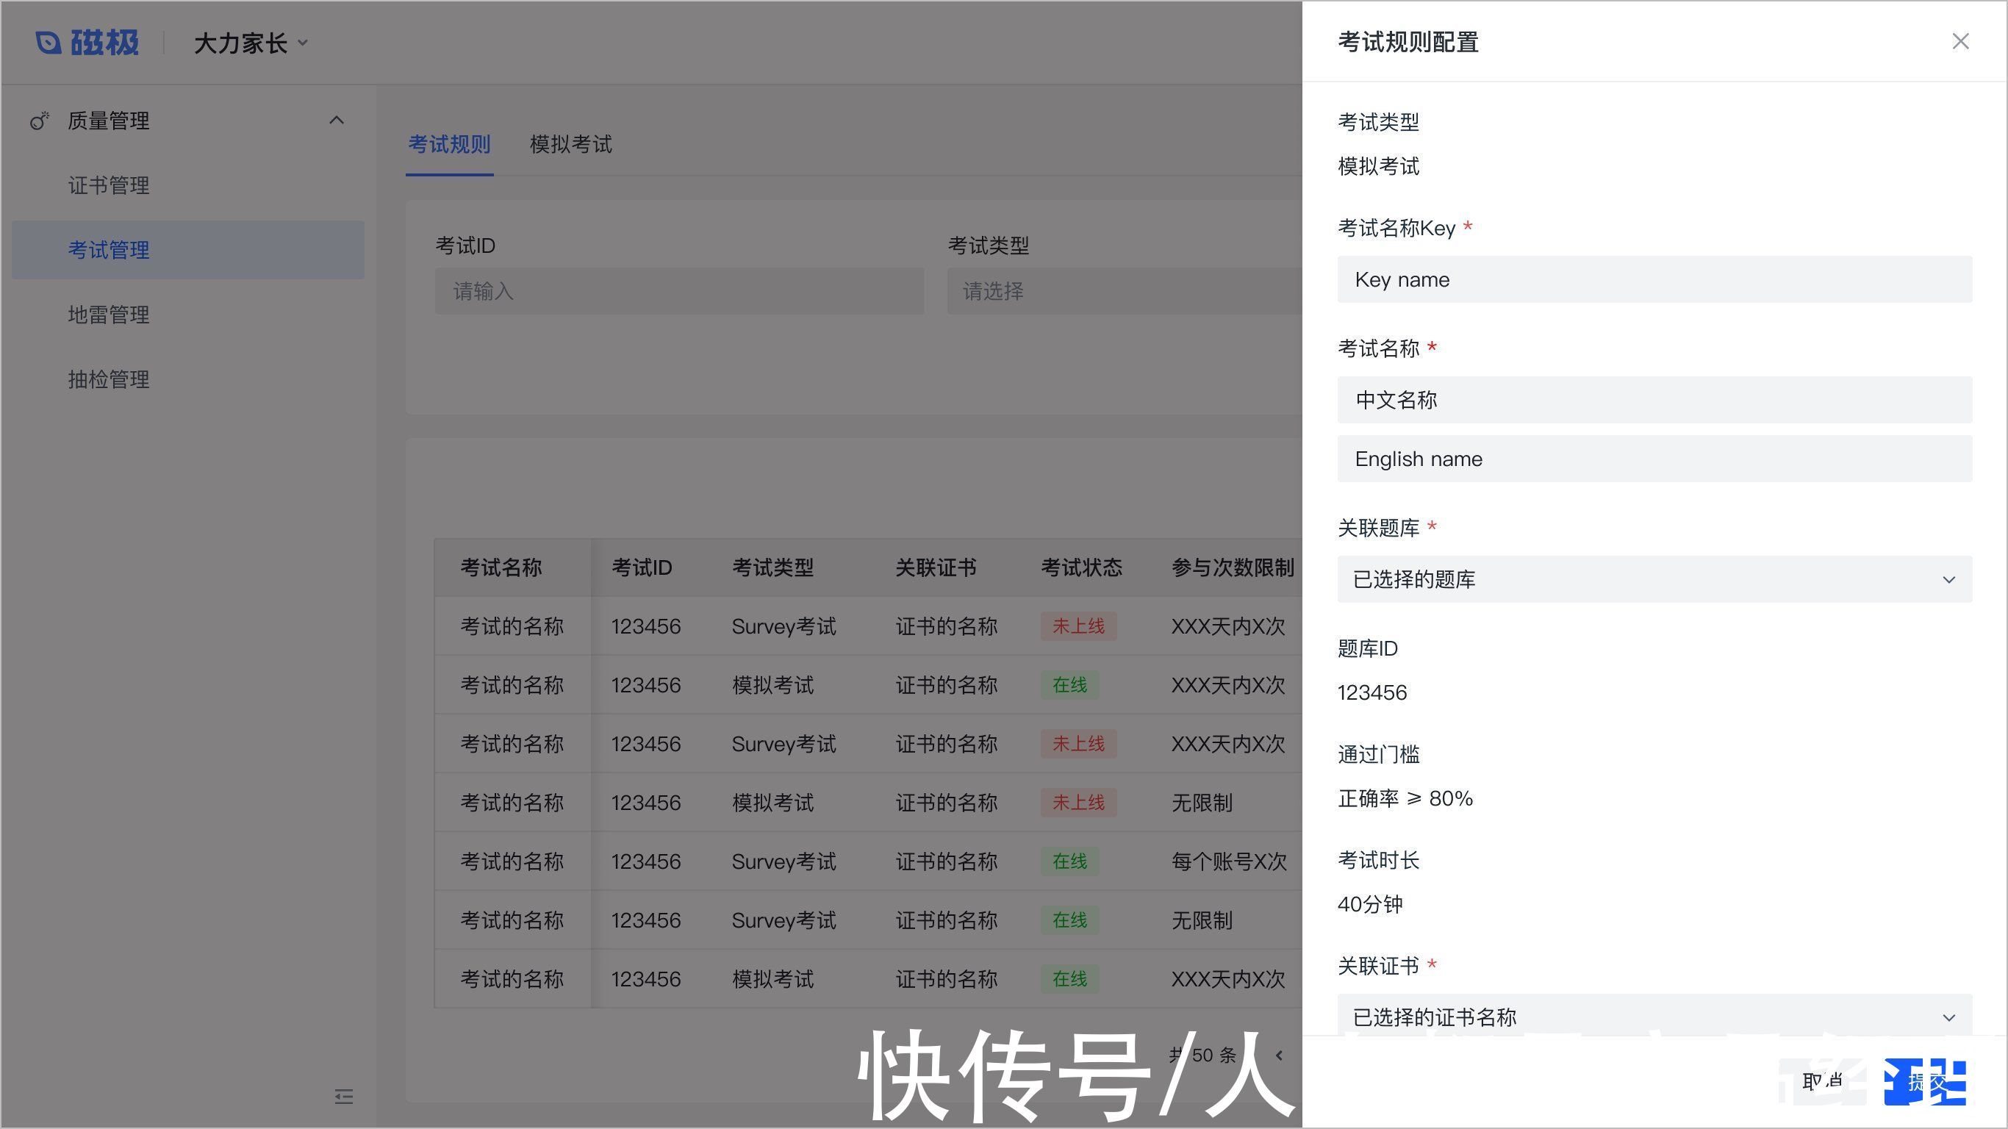The height and width of the screenshot is (1129, 2008).
Task: Click the 参与次数限制 column header
Action: click(x=1233, y=567)
